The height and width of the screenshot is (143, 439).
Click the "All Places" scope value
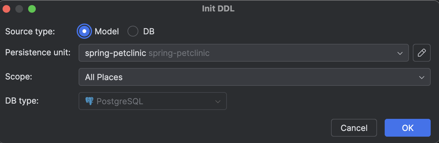point(104,77)
